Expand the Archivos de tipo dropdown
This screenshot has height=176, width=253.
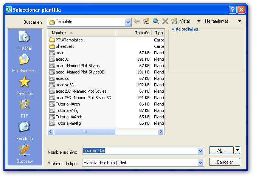pyautogui.click(x=200, y=163)
